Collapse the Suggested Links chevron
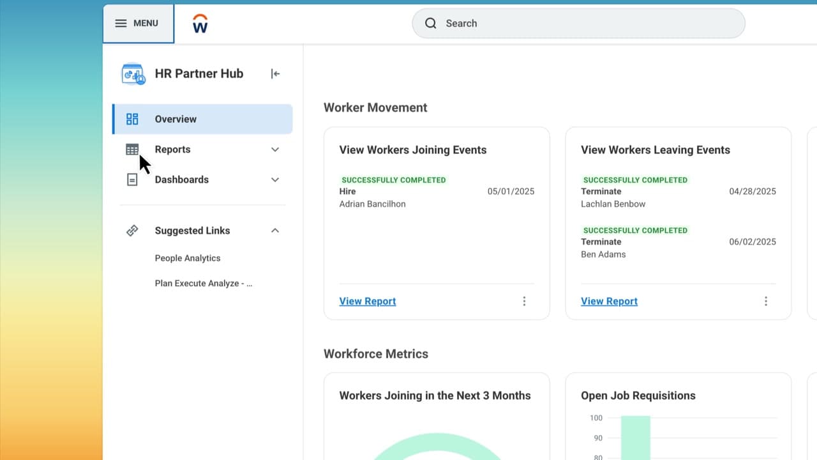The image size is (817, 460). (275, 231)
